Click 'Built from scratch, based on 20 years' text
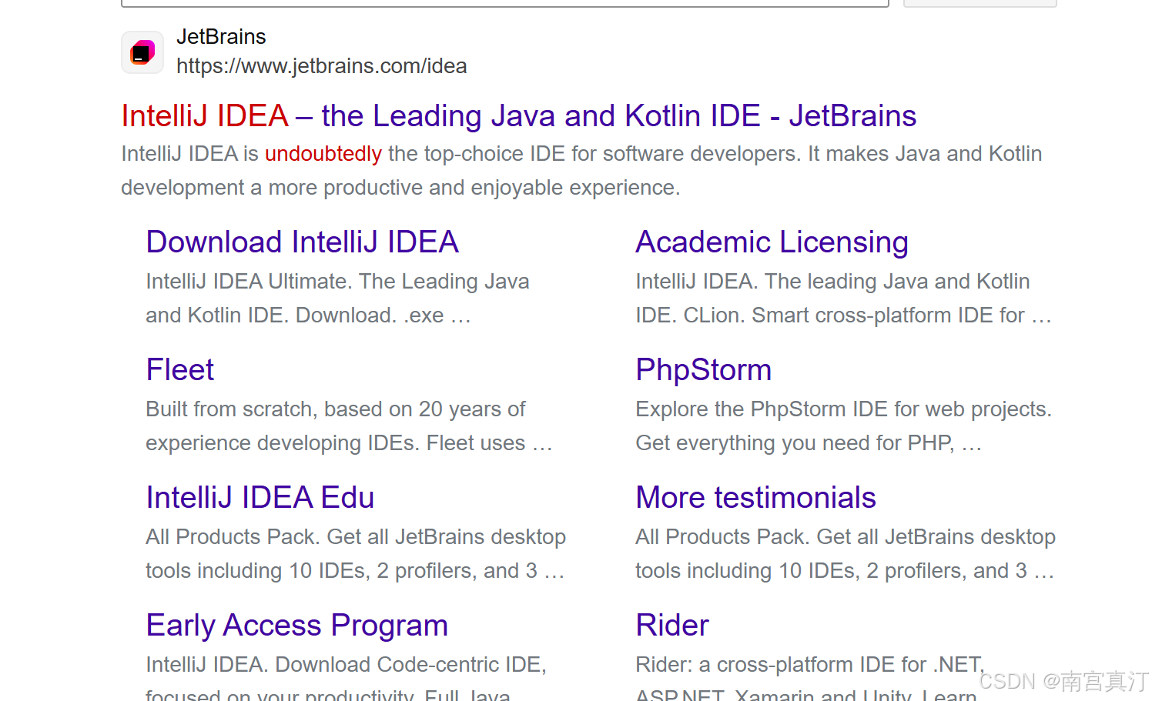 [336, 409]
